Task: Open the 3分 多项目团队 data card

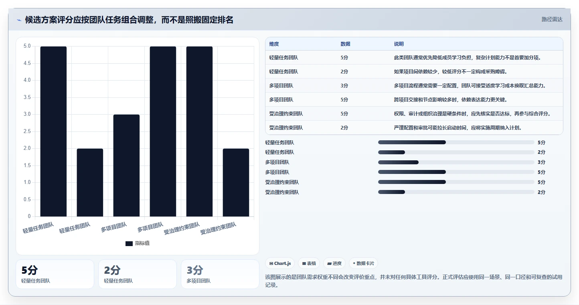Action: click(220, 274)
